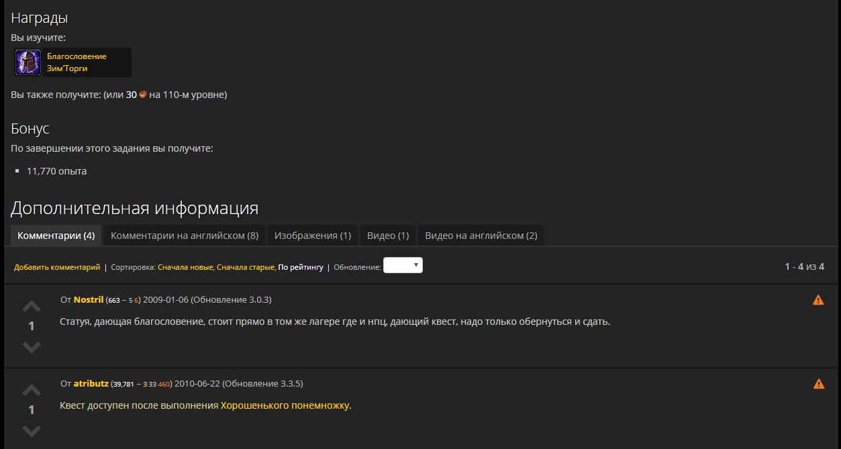This screenshot has height=449, width=841.
Task: Click the Благословение Зим'Торги spell icon
Action: coord(28,62)
